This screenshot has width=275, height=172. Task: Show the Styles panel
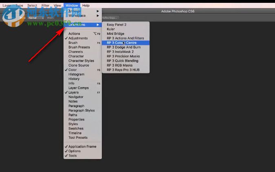83,124
